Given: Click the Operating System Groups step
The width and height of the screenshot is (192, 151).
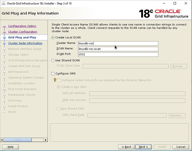Looking at the screenshot, I should click(x=26, y=78).
